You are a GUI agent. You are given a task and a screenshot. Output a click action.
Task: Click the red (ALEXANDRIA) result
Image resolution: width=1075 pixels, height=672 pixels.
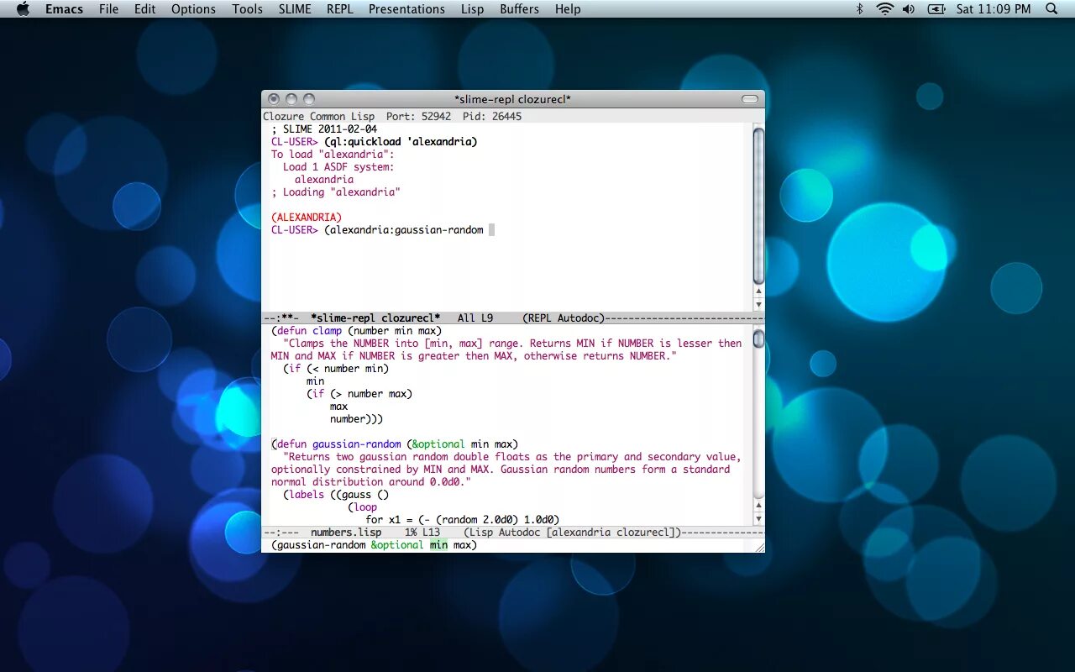(307, 218)
